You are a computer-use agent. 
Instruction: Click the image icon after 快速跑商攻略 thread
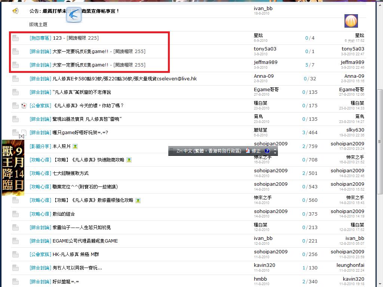(129, 160)
